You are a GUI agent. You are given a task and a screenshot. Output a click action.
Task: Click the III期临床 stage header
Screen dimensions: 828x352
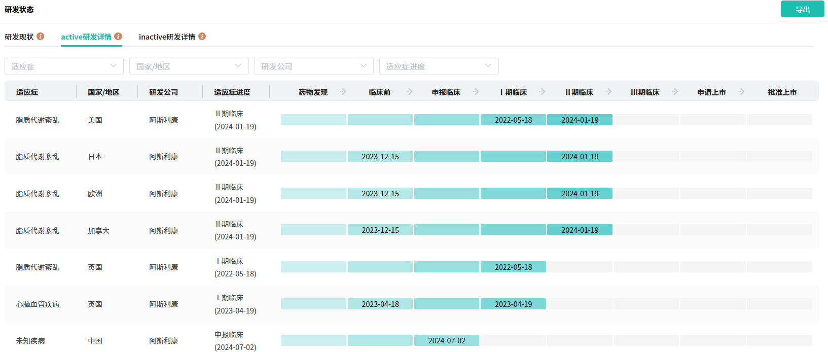pyautogui.click(x=645, y=92)
